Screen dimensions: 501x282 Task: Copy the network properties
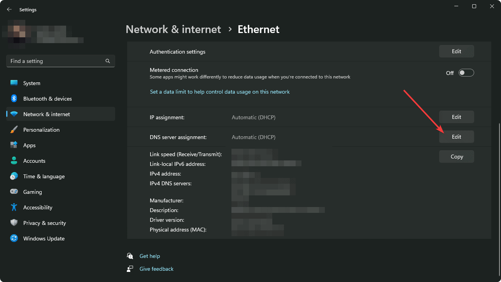click(457, 157)
